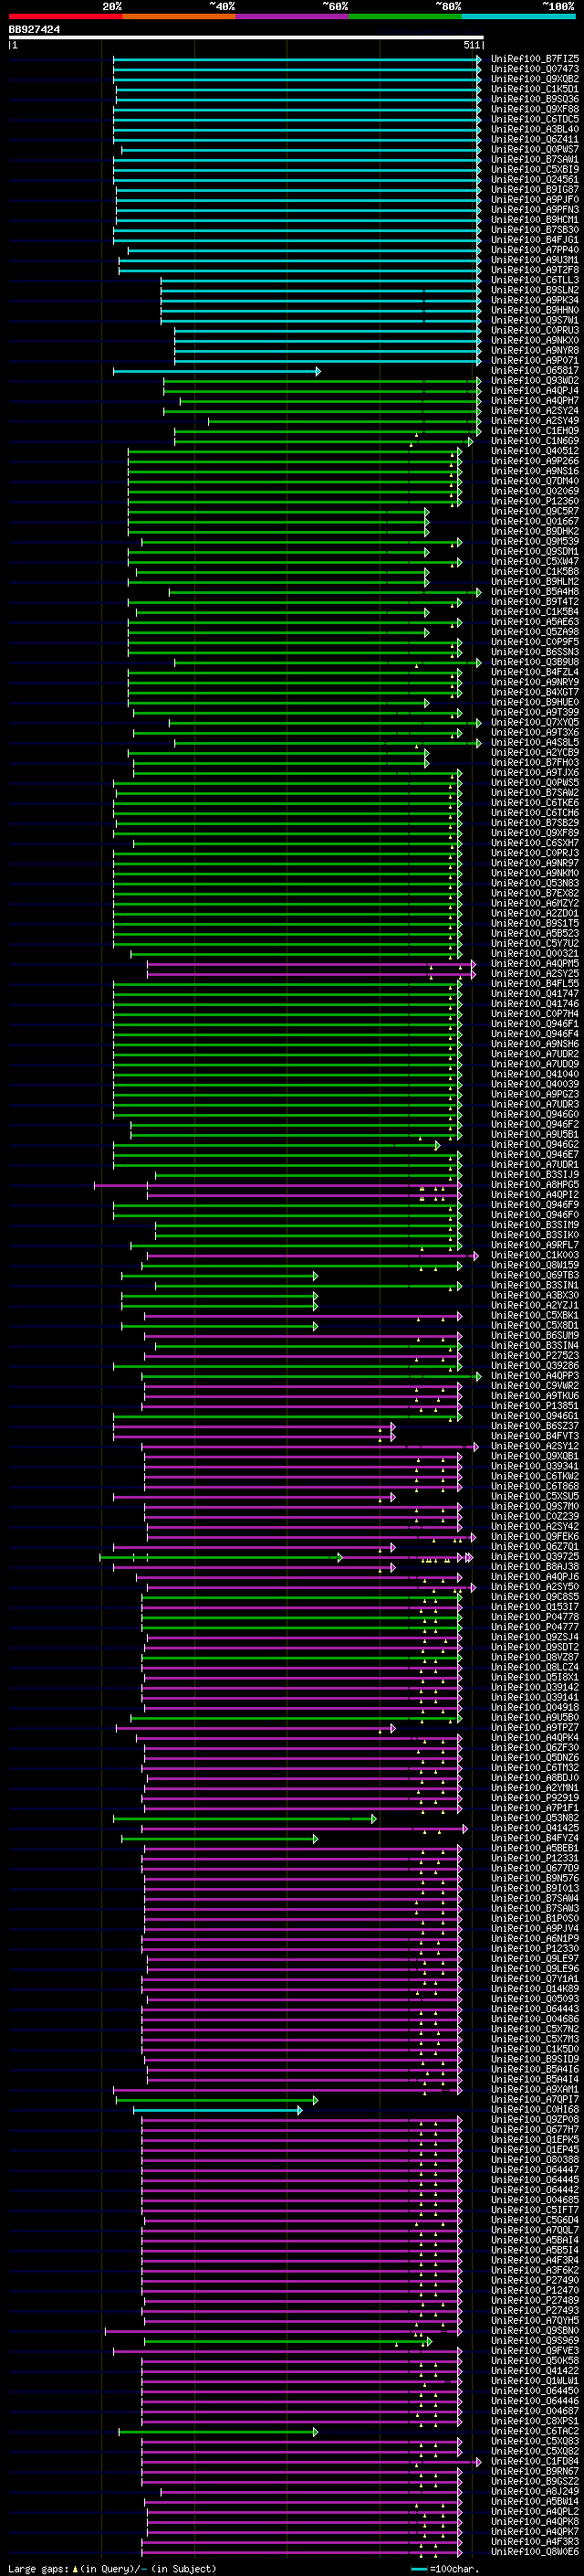Open hit label UniRef100_B7SB30

(535, 230)
